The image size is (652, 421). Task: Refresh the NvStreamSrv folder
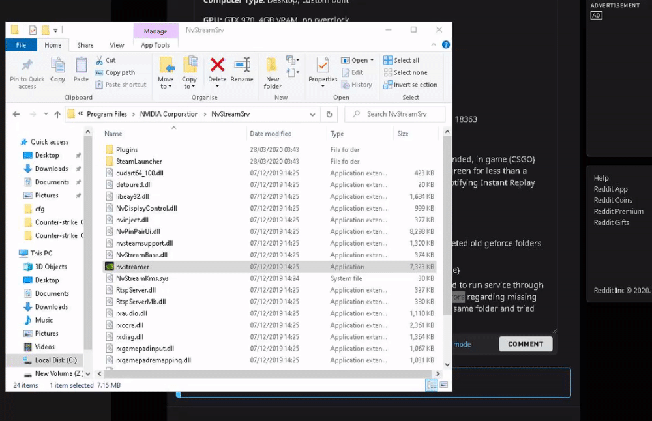[x=329, y=114]
